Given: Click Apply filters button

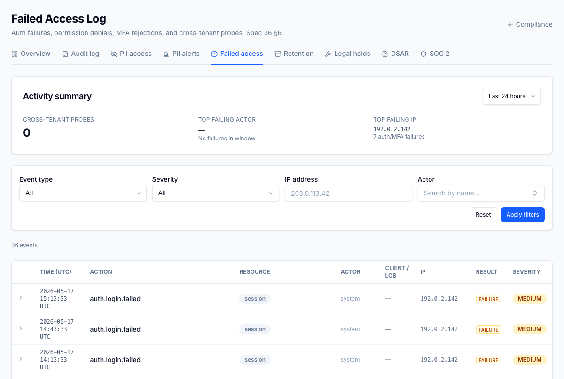Looking at the screenshot, I should 523,215.
